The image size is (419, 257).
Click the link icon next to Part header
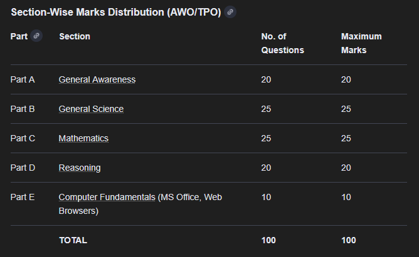click(36, 36)
